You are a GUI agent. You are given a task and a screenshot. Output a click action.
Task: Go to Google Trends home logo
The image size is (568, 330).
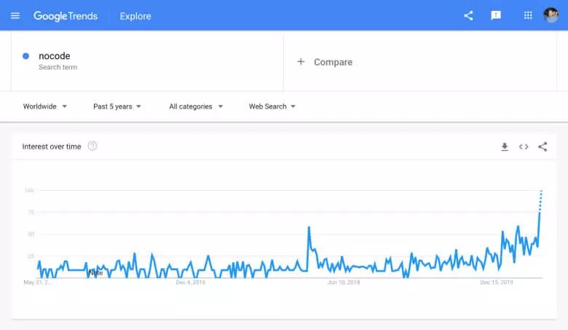66,16
